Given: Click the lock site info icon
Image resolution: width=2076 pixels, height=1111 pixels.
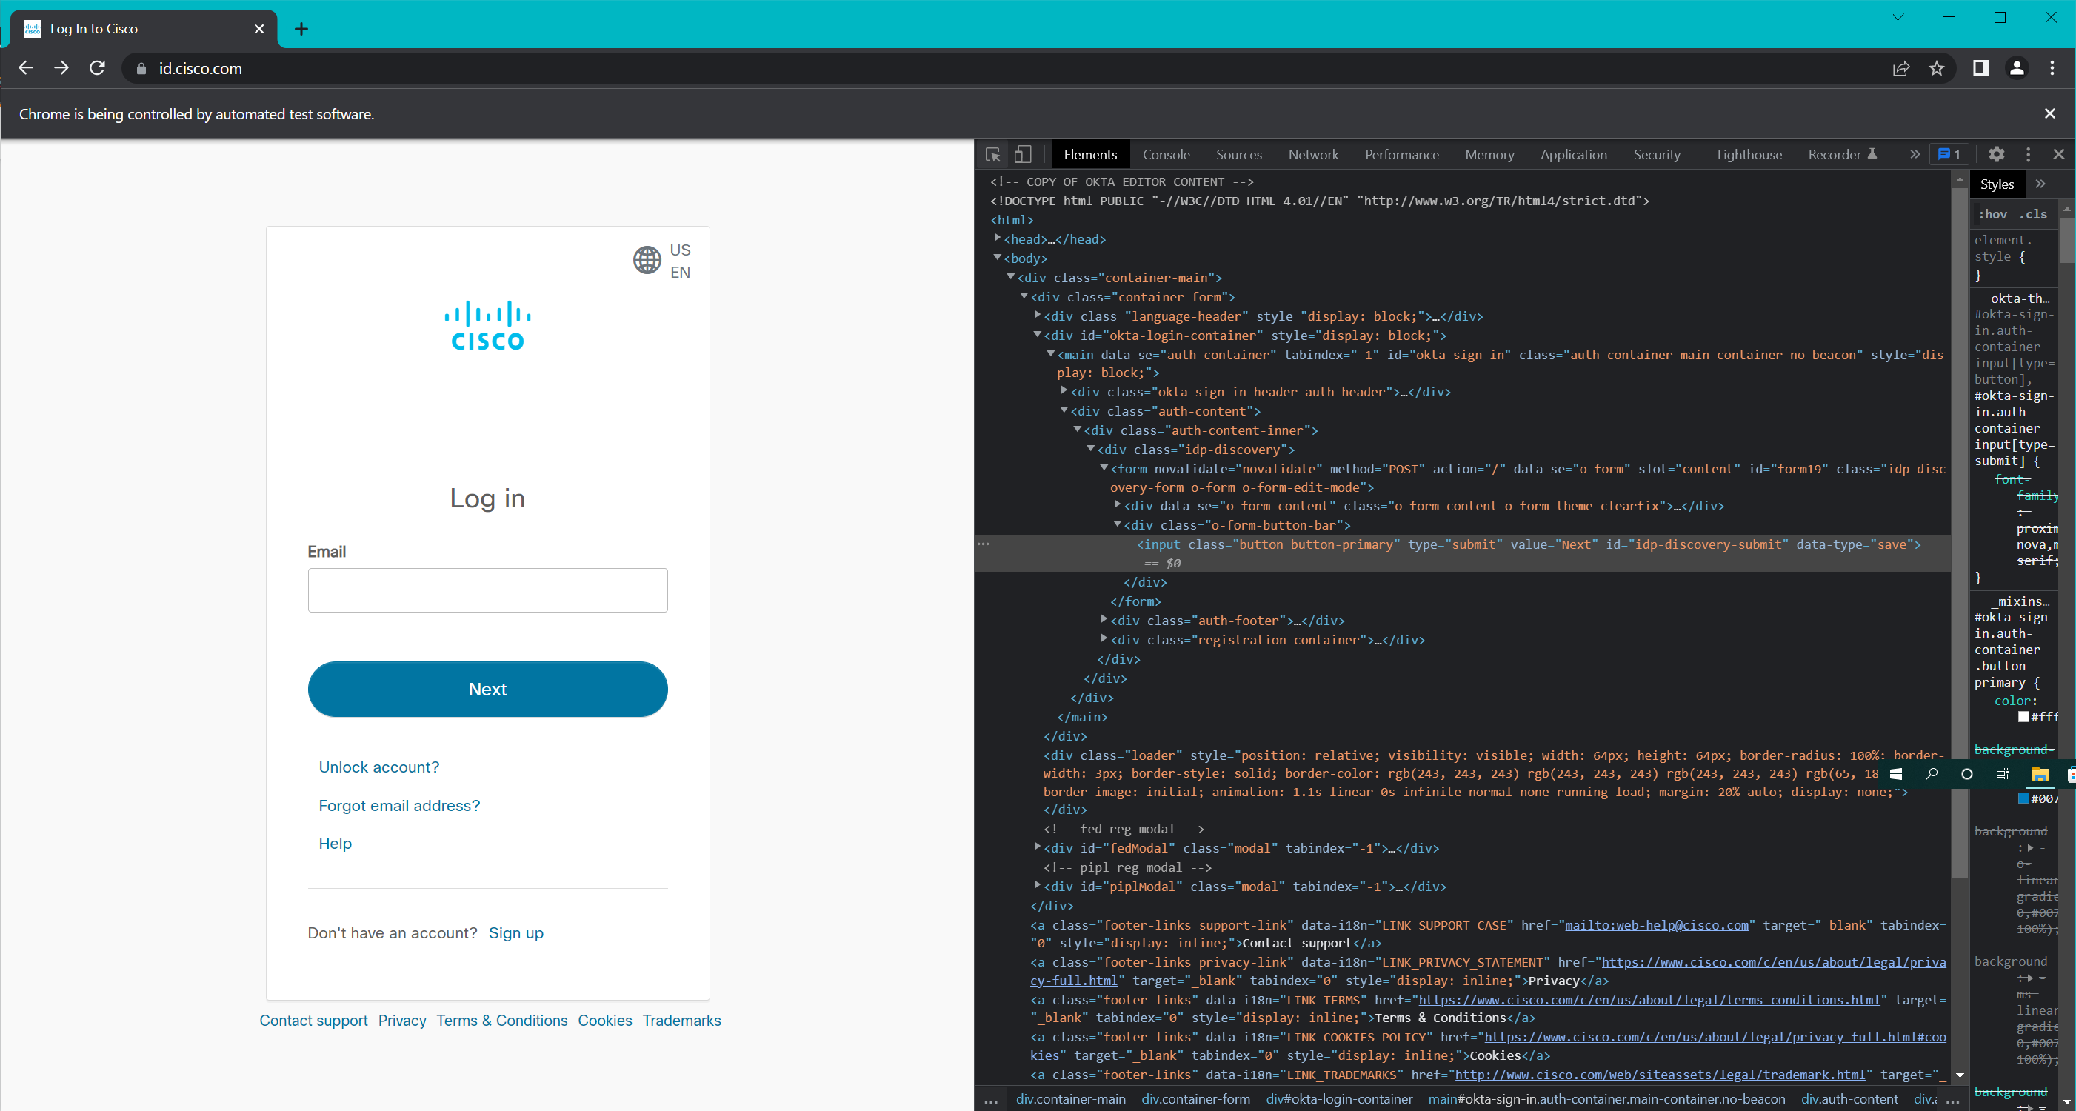Looking at the screenshot, I should coord(142,70).
